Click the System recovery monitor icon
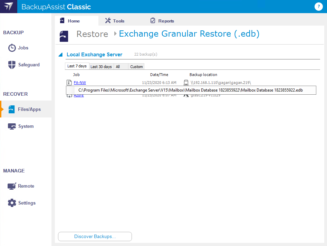 click(x=12, y=126)
